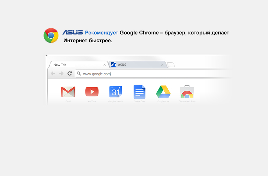The width and height of the screenshot is (268, 176).
Task: Click the search magnifier in address bar
Action: pyautogui.click(x=79, y=73)
